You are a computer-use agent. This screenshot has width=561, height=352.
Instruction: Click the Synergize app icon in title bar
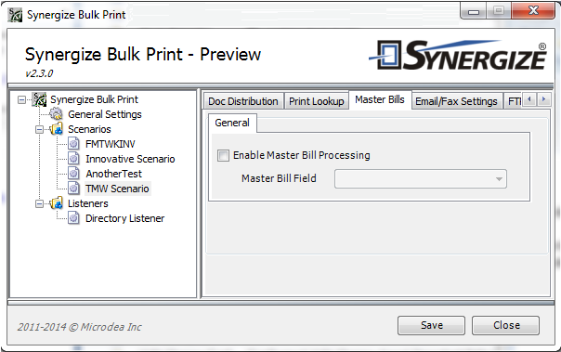pyautogui.click(x=15, y=15)
